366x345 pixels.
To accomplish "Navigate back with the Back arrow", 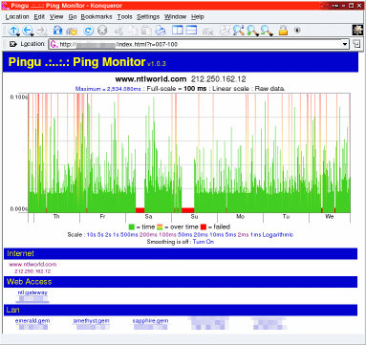I will [28, 31].
